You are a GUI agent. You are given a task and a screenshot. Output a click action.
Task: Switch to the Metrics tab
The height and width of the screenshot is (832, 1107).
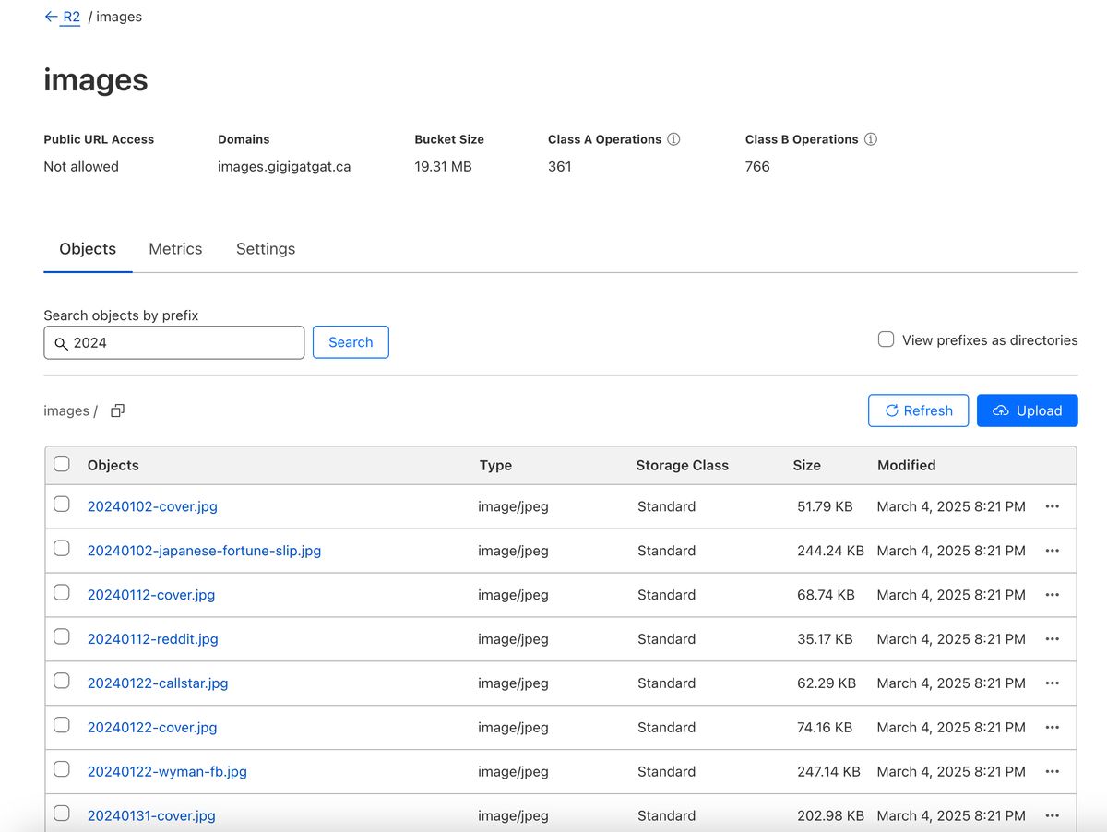pyautogui.click(x=175, y=249)
